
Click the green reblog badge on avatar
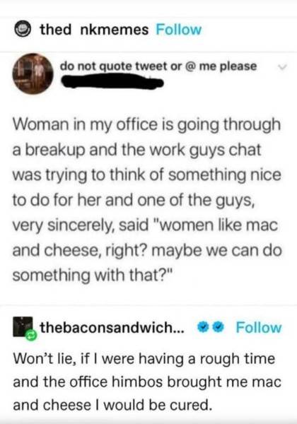pyautogui.click(x=31, y=335)
